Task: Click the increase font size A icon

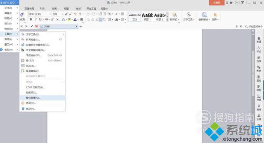Action: point(66,14)
